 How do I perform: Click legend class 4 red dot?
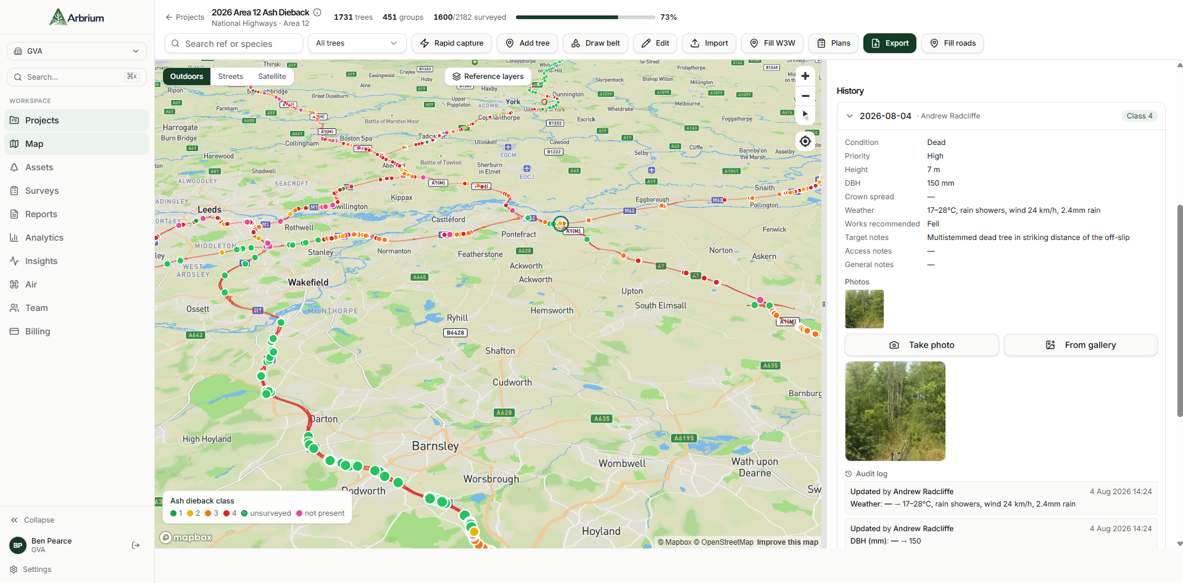(x=226, y=513)
